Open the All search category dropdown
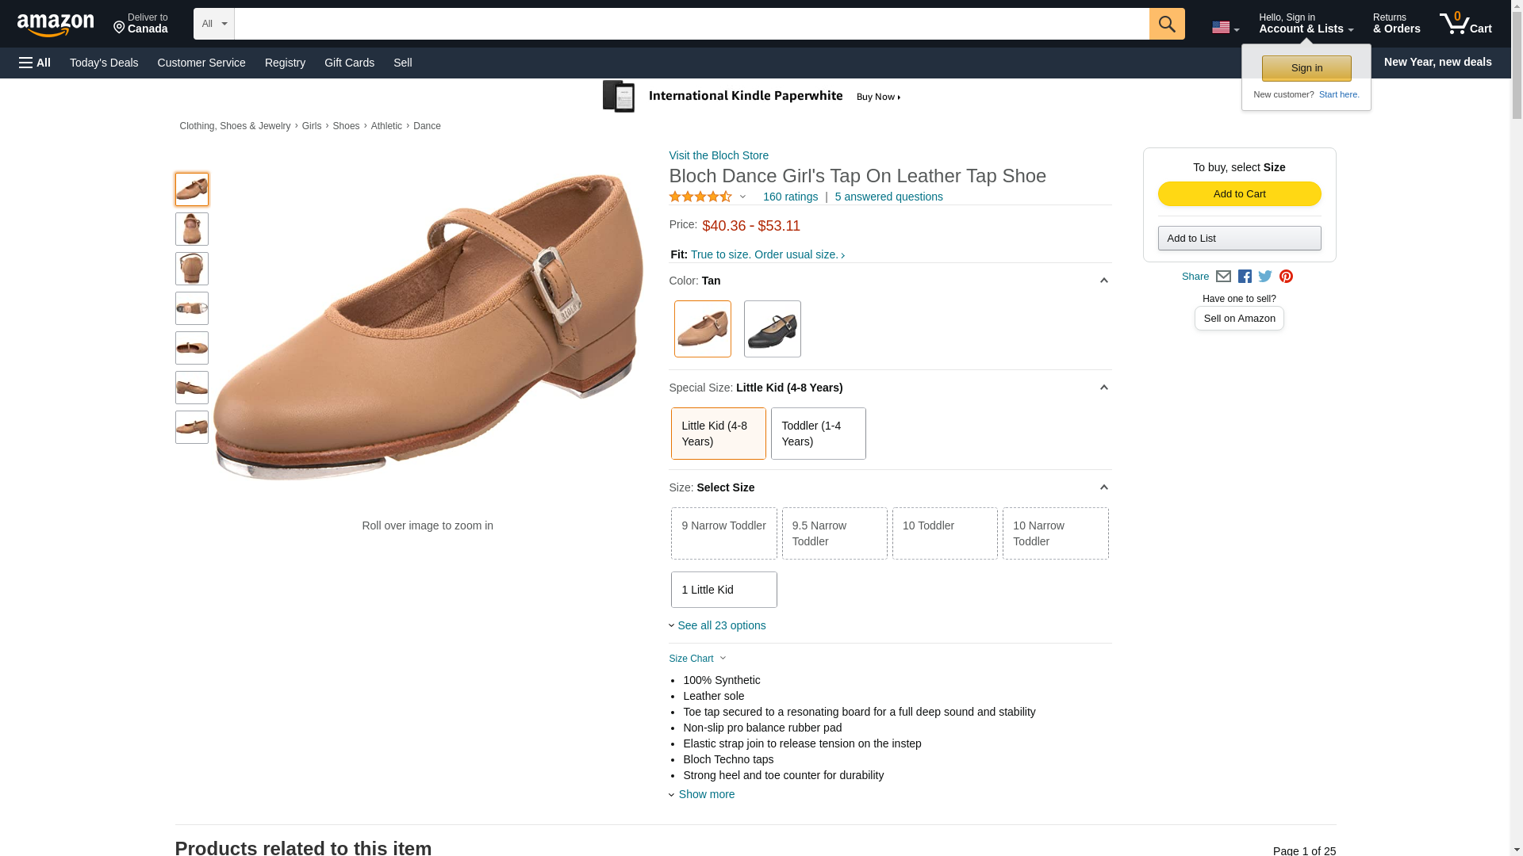 (213, 24)
